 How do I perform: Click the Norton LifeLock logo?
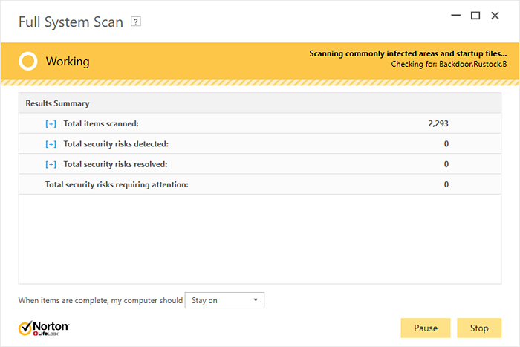point(44,327)
